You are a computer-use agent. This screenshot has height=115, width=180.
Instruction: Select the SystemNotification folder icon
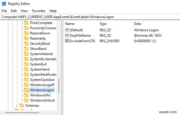point(26,75)
